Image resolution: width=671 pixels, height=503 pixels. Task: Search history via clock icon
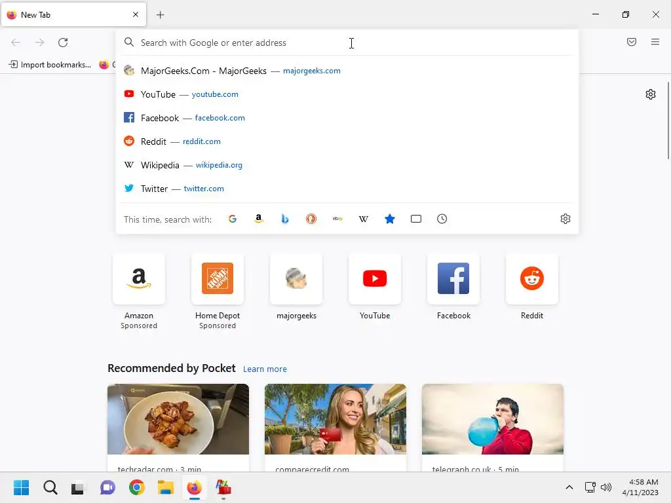click(442, 219)
